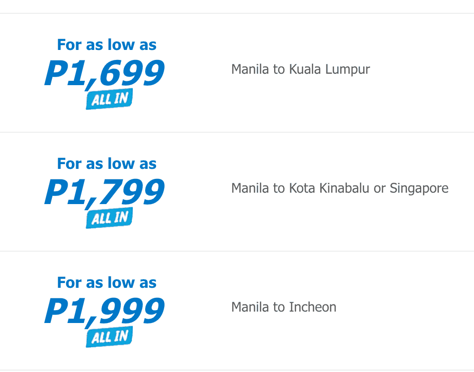Click the word "Singapore" in the route text

click(419, 188)
